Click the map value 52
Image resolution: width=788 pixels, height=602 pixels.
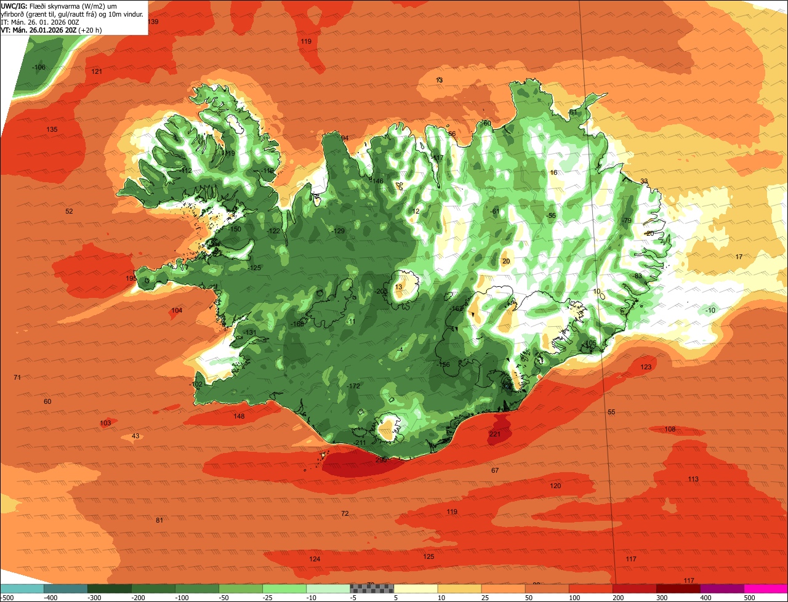(69, 211)
